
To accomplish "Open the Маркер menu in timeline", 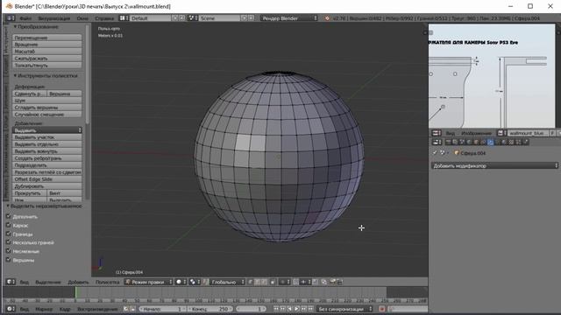I will pos(44,309).
